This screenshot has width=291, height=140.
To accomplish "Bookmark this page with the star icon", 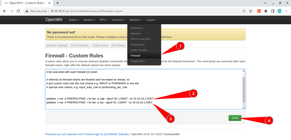I will [x=250, y=11].
